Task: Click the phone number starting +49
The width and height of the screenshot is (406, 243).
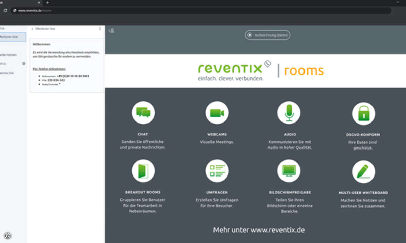Action: click(73, 76)
